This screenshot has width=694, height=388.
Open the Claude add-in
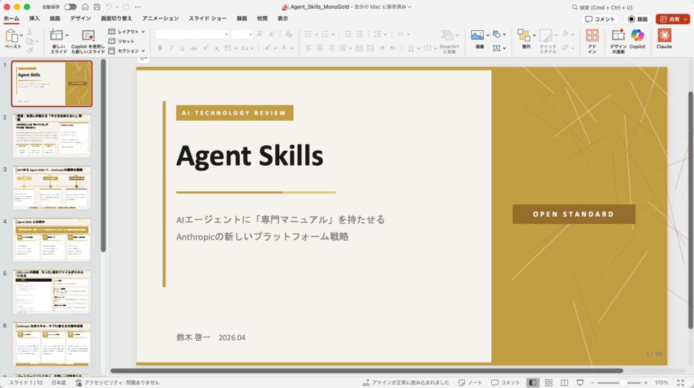pos(664,39)
